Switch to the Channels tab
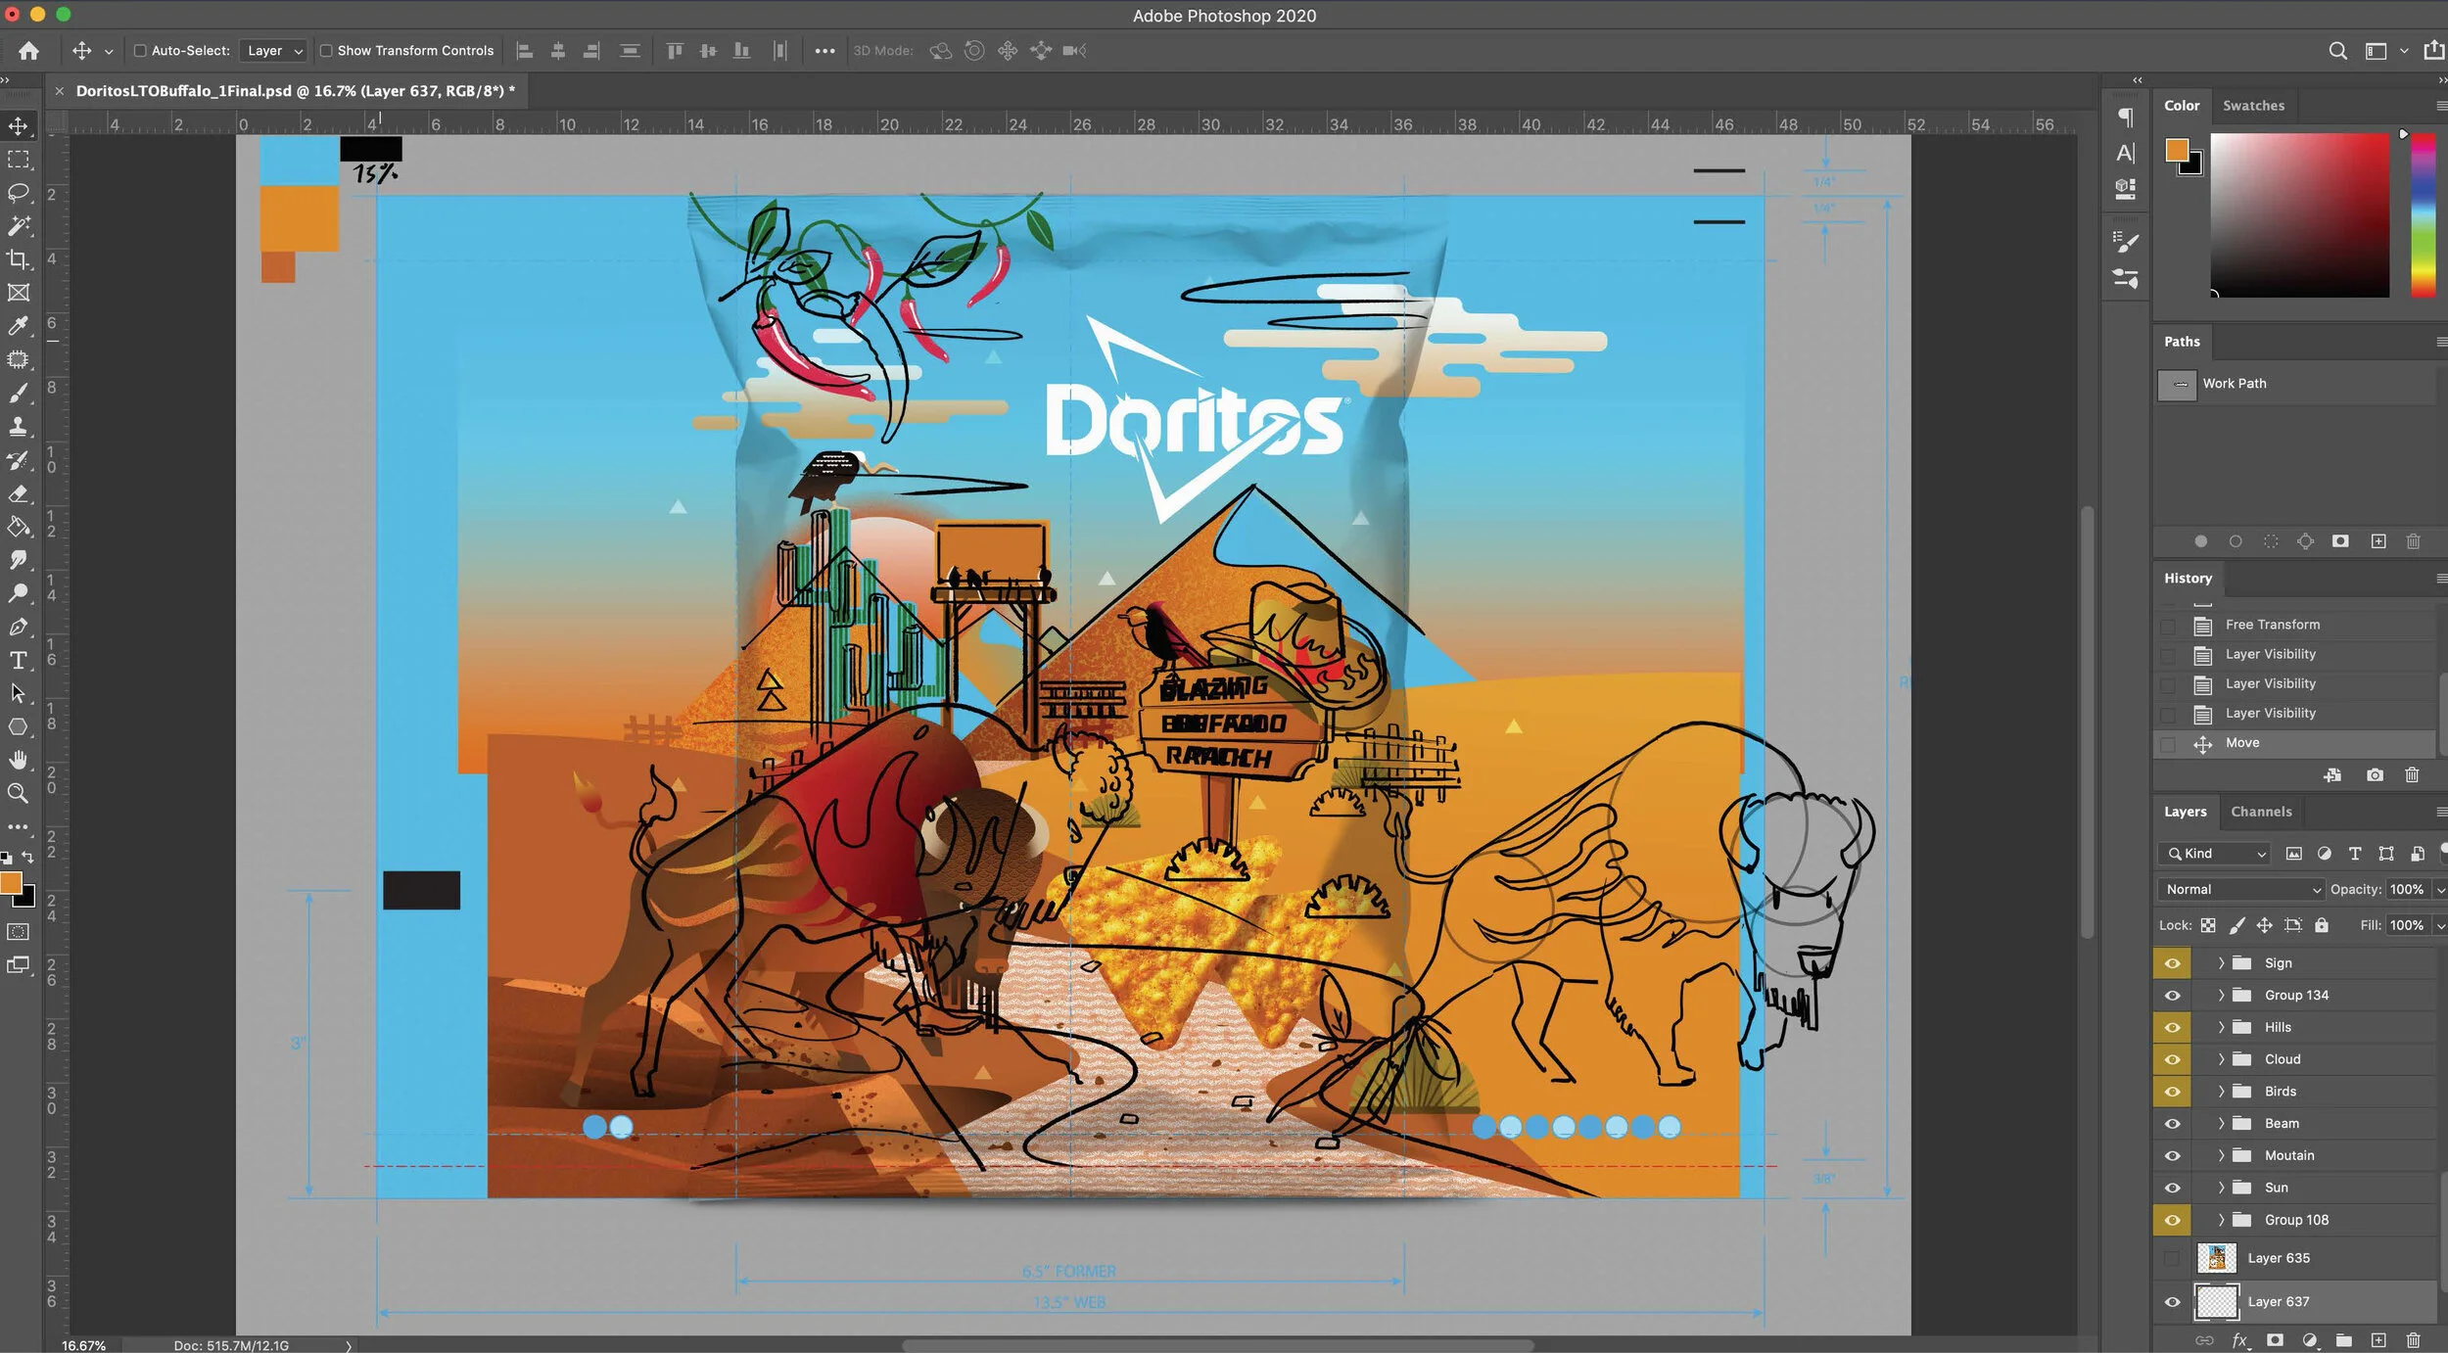Image resolution: width=2448 pixels, height=1353 pixels. (x=2261, y=812)
